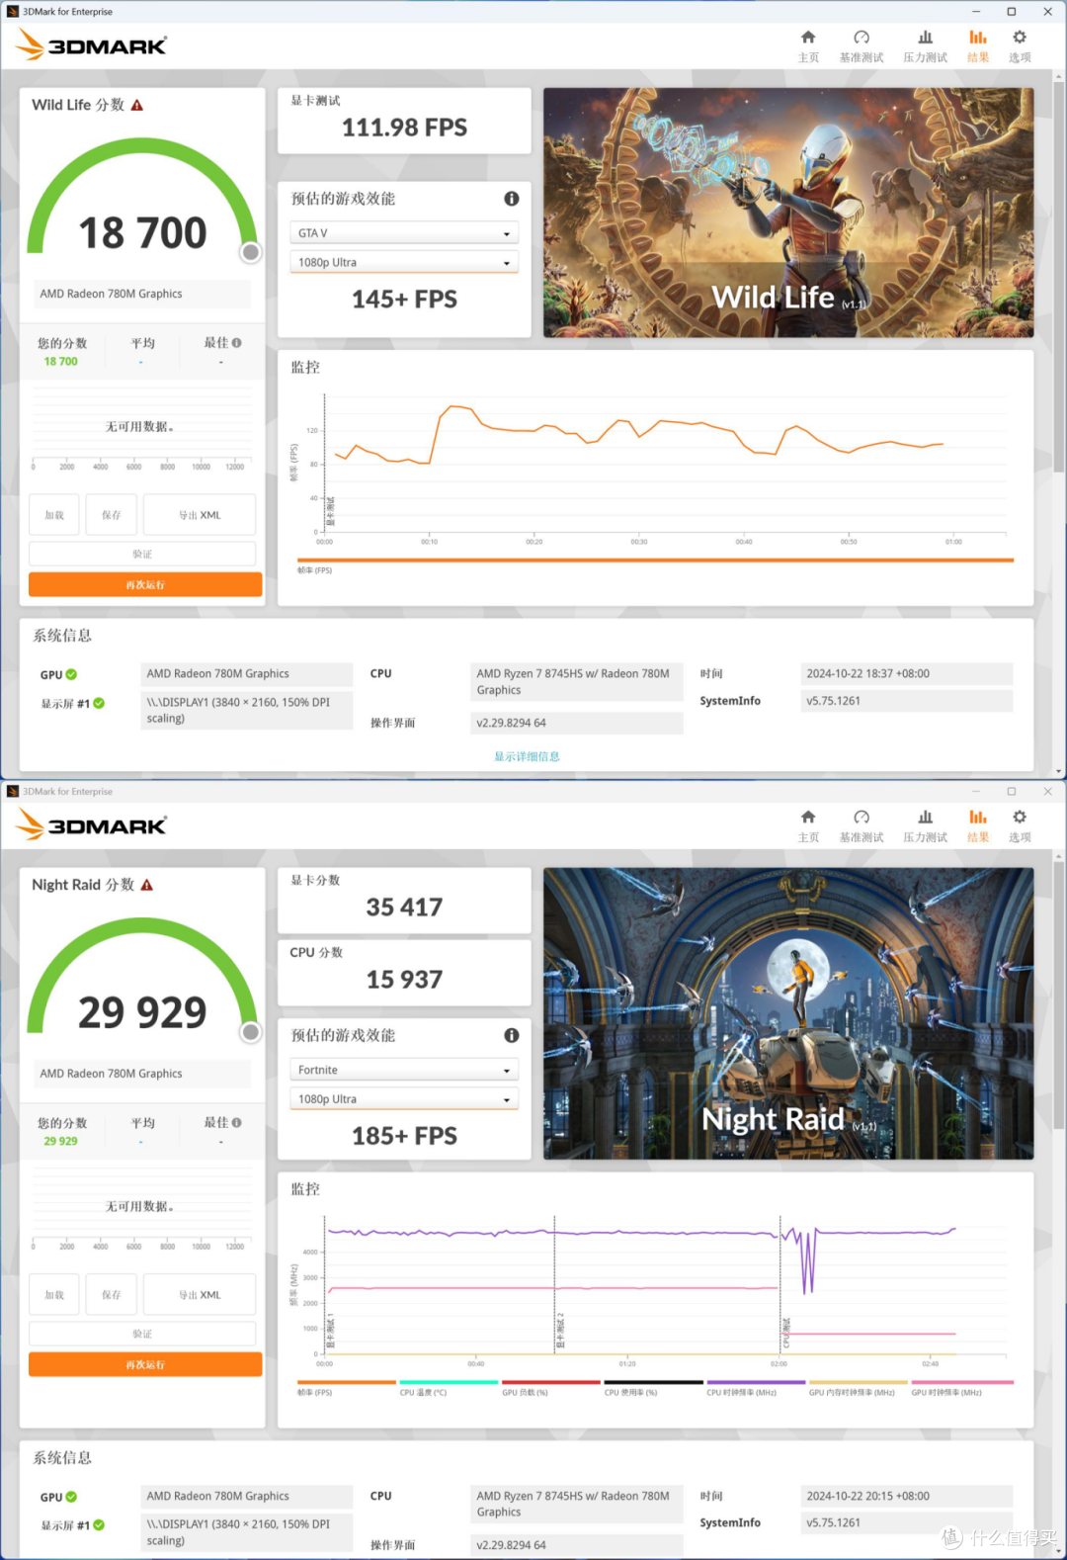Viewport: 1067px width, 1560px height.
Task: Click the Night Raid score gauge end knob
Action: [x=251, y=1032]
